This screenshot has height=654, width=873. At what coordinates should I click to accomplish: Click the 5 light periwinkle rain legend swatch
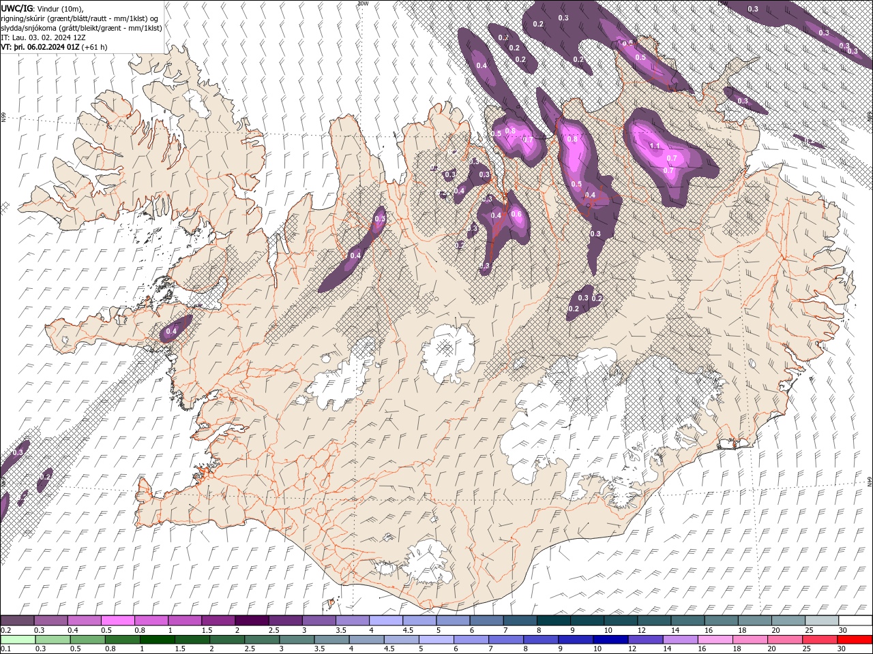coord(436,640)
